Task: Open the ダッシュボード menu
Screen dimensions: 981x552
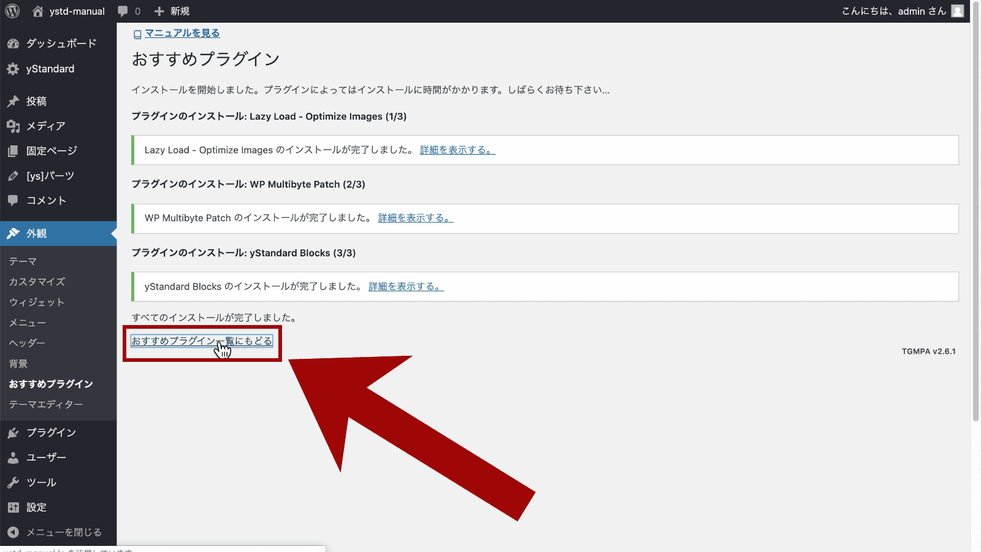Action: click(x=58, y=44)
